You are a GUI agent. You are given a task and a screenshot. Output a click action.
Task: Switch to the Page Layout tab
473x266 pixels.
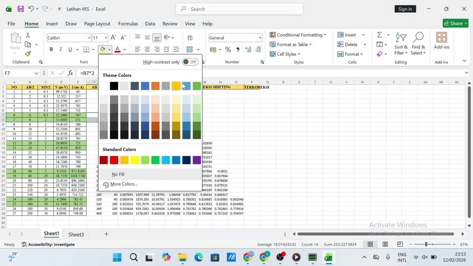97,24
